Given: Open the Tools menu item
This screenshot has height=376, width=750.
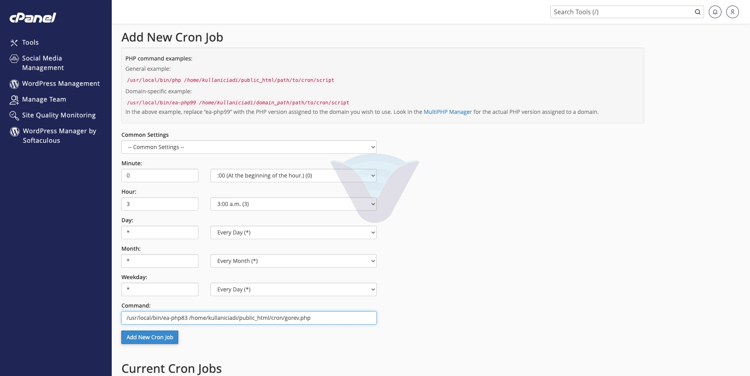Looking at the screenshot, I should [30, 42].
